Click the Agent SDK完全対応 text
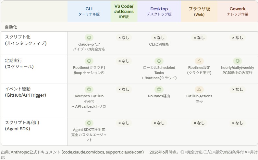The width and height of the screenshot is (258, 160). pos(89,130)
